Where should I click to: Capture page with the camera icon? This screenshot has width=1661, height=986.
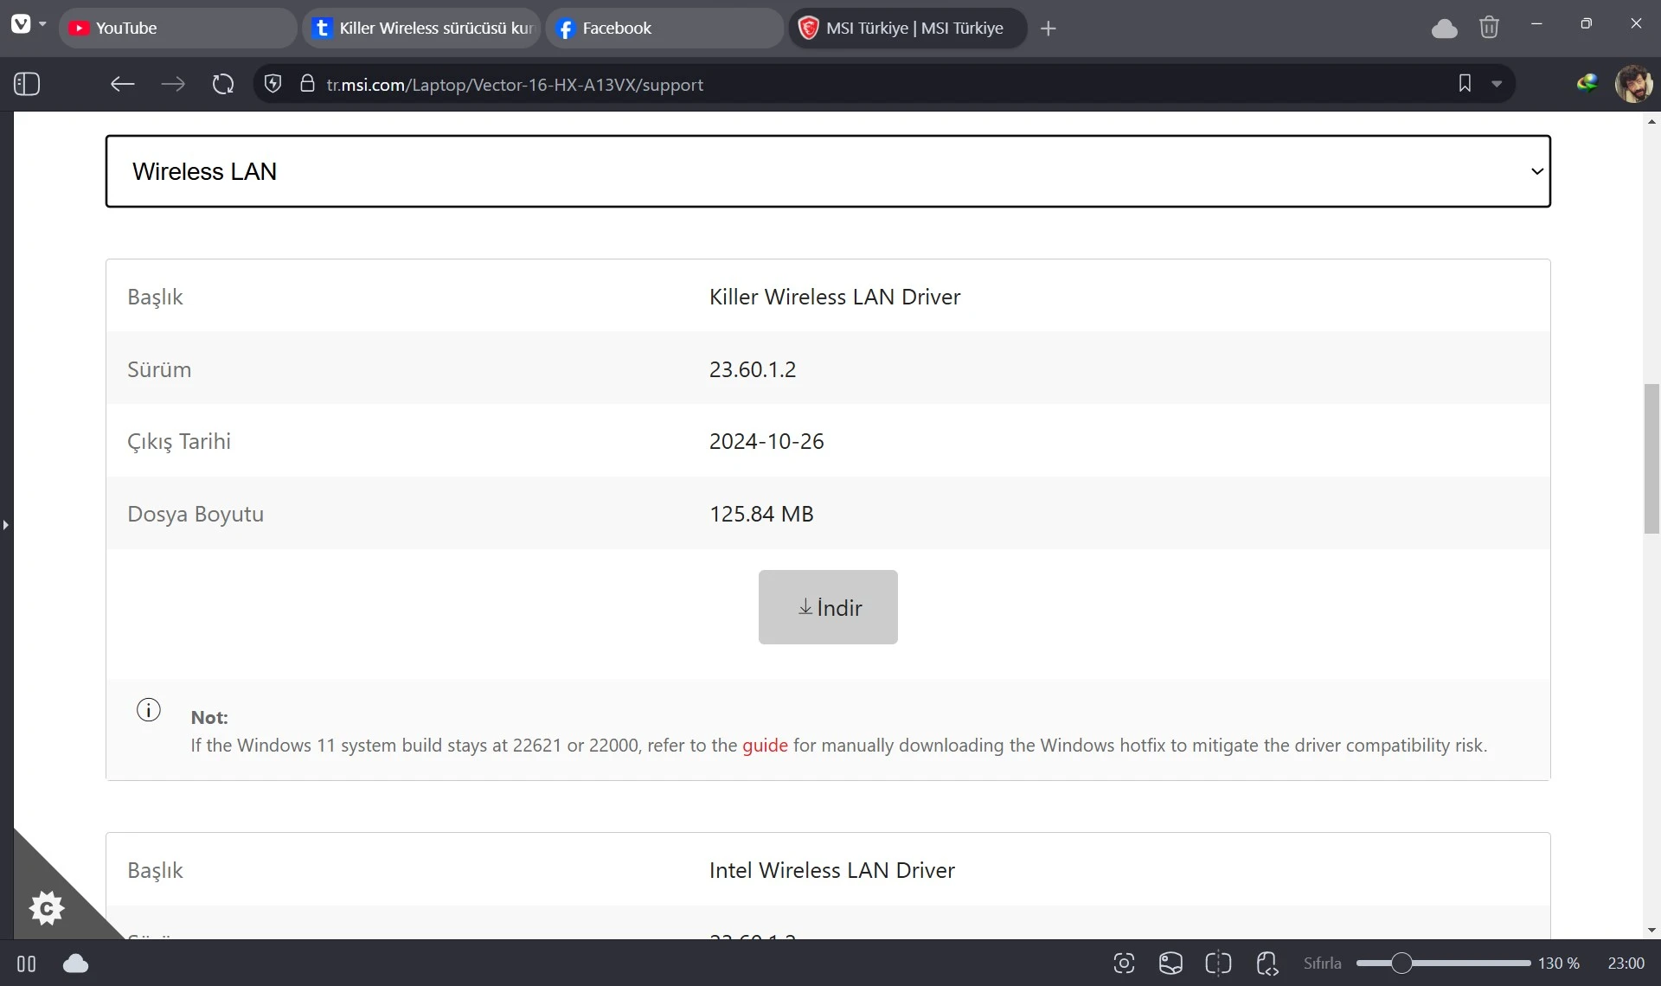[x=1124, y=964]
